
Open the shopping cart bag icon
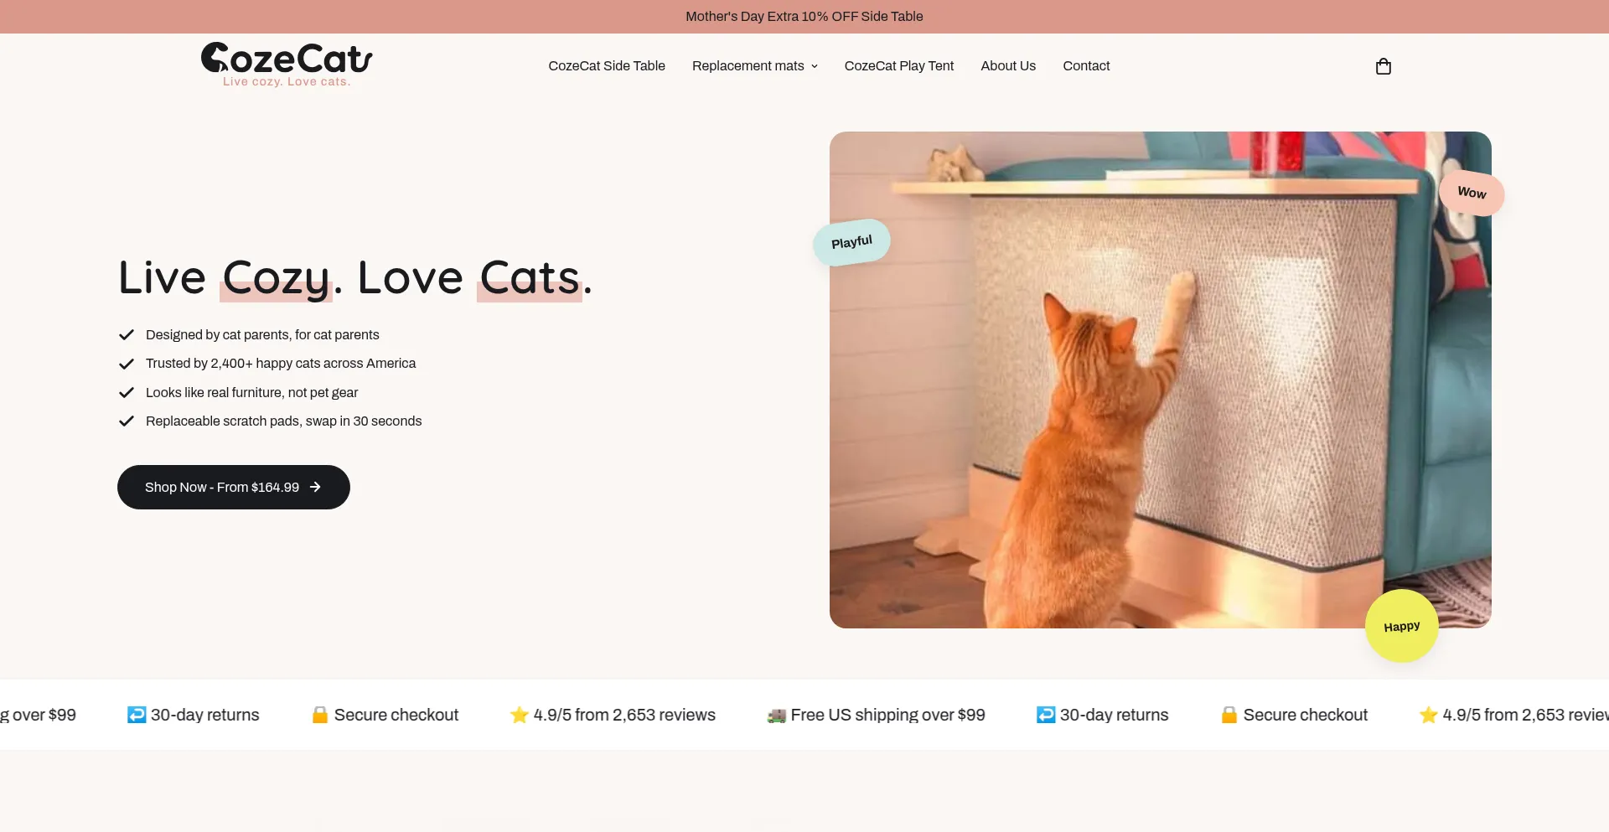(x=1384, y=66)
